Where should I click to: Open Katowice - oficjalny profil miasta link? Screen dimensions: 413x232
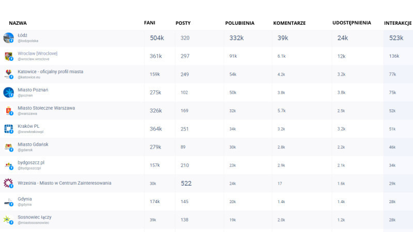pos(50,71)
